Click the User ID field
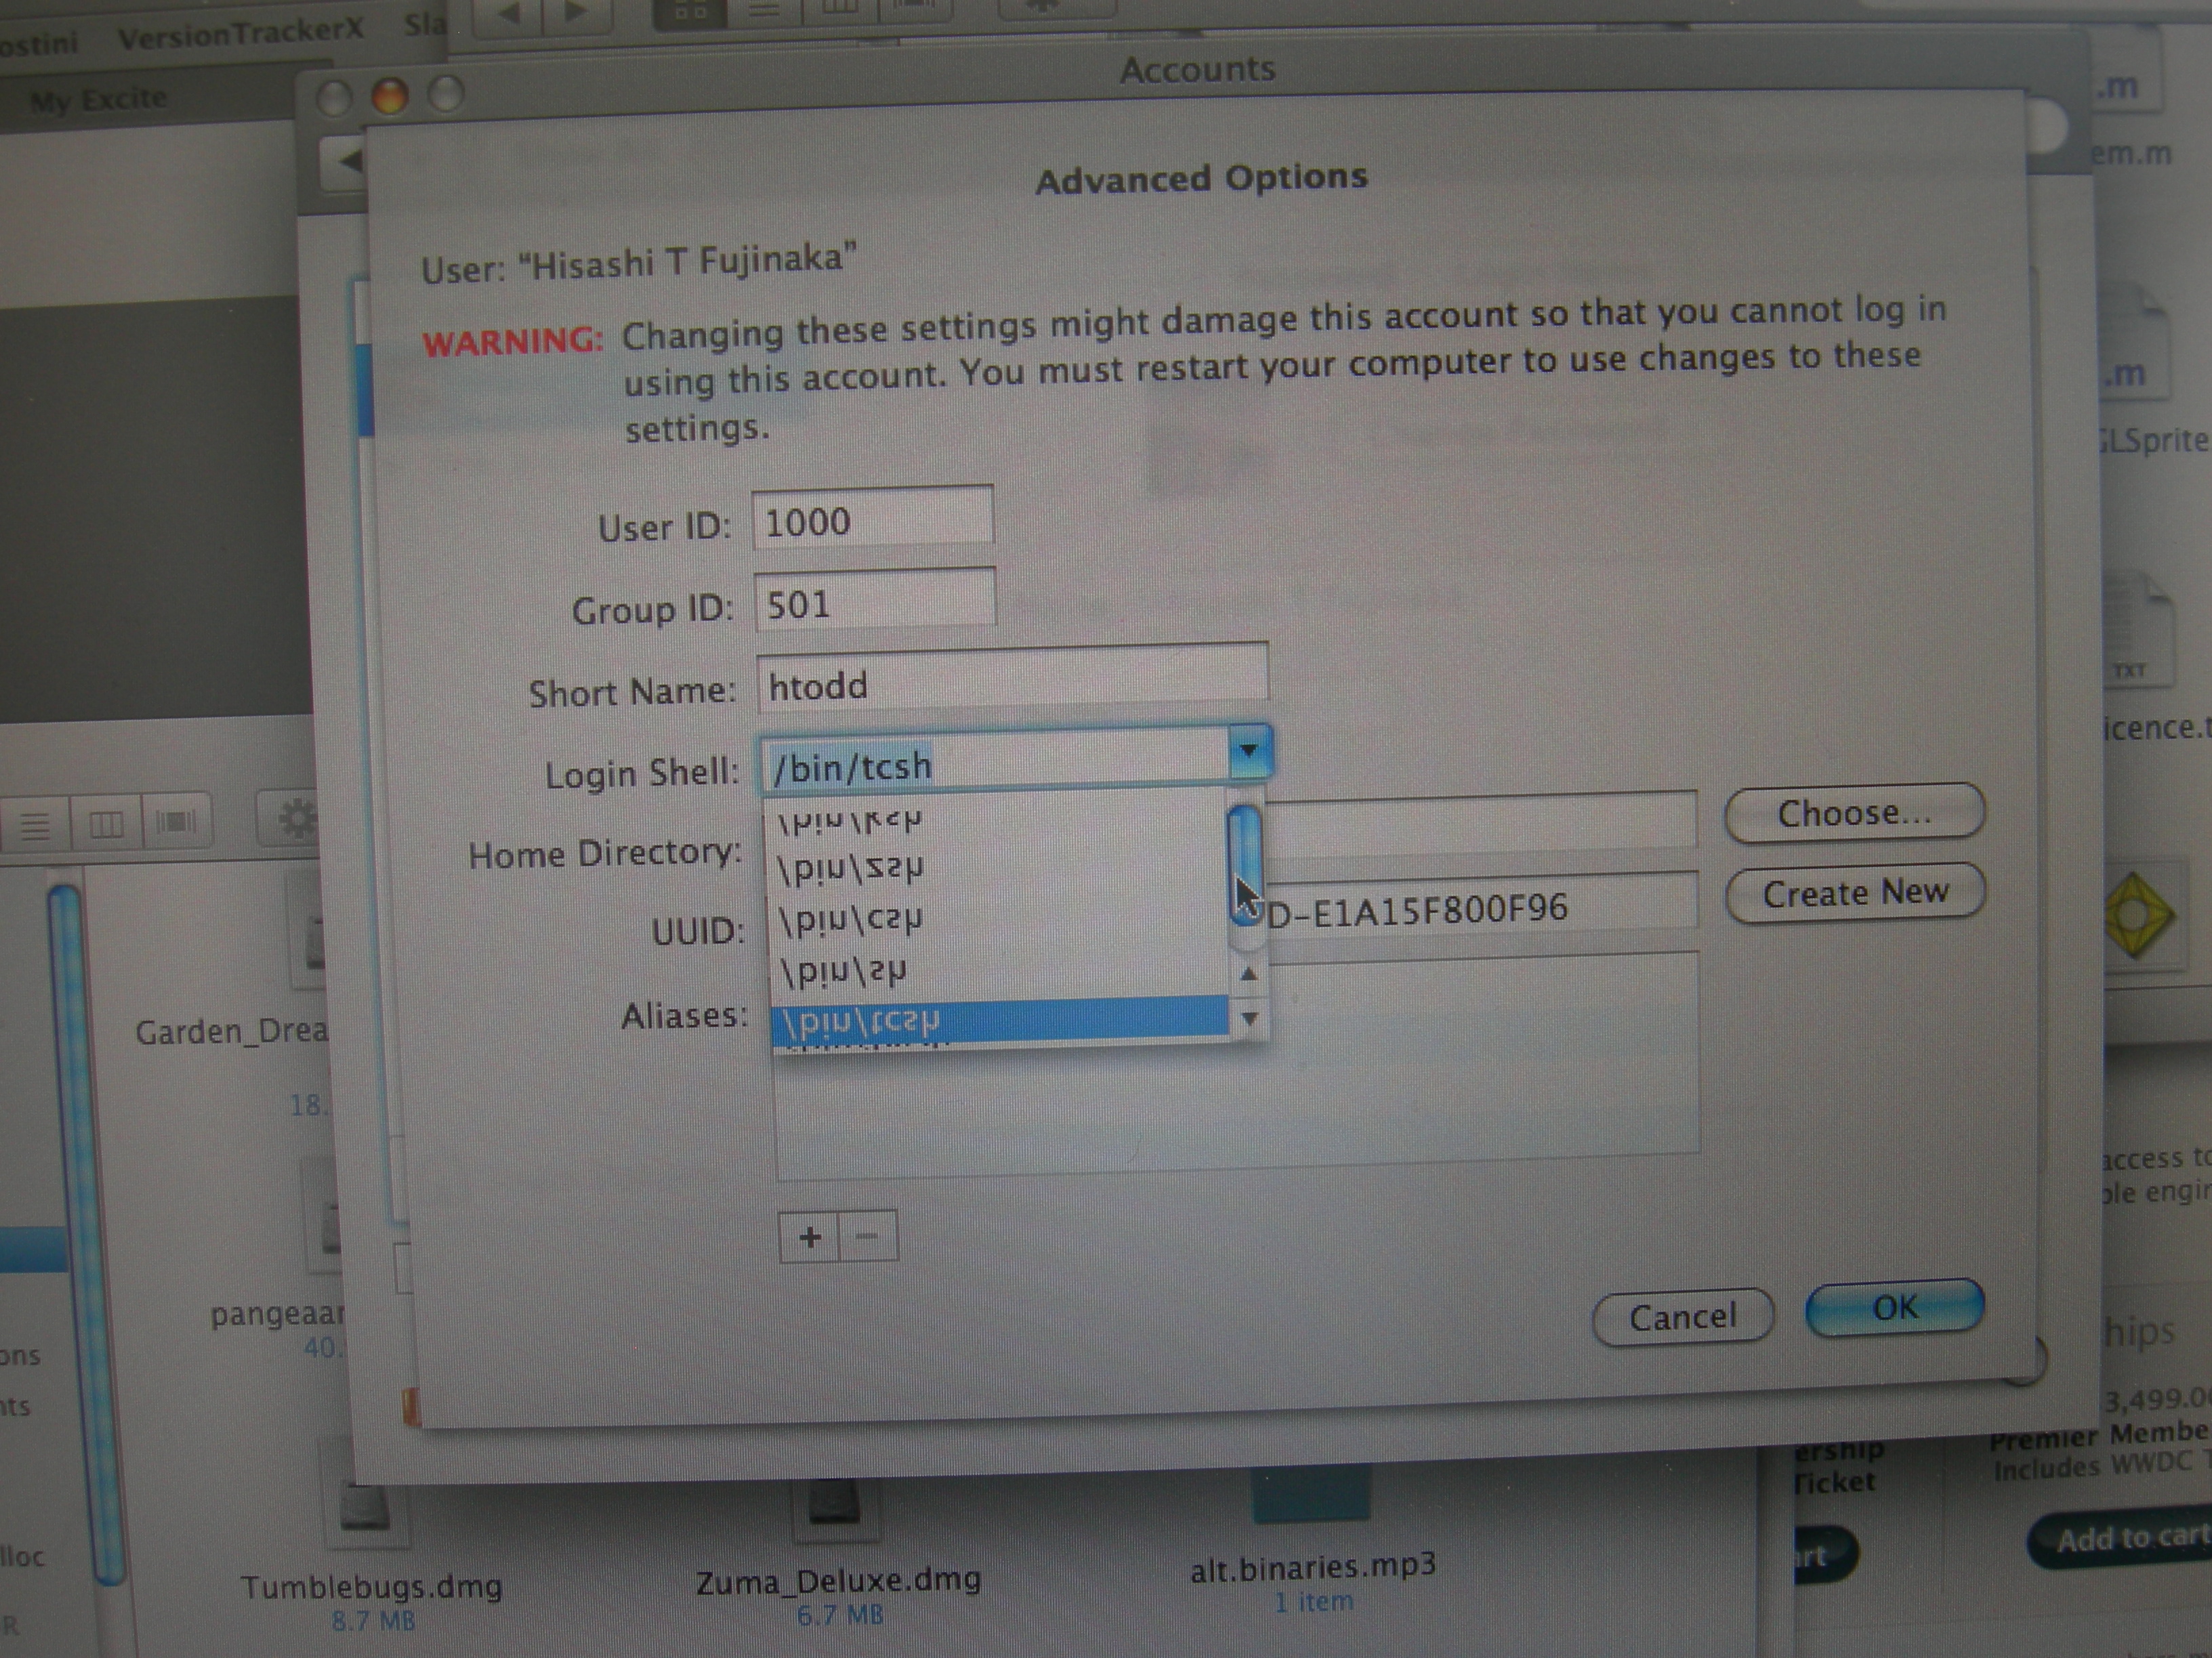 pos(872,517)
